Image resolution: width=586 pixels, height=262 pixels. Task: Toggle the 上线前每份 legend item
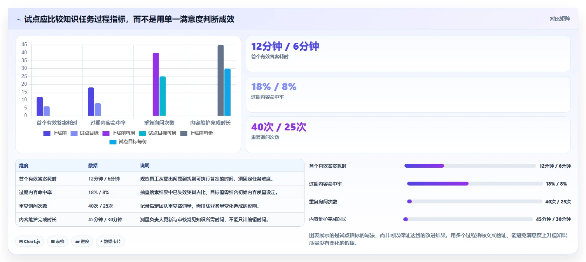[197, 133]
